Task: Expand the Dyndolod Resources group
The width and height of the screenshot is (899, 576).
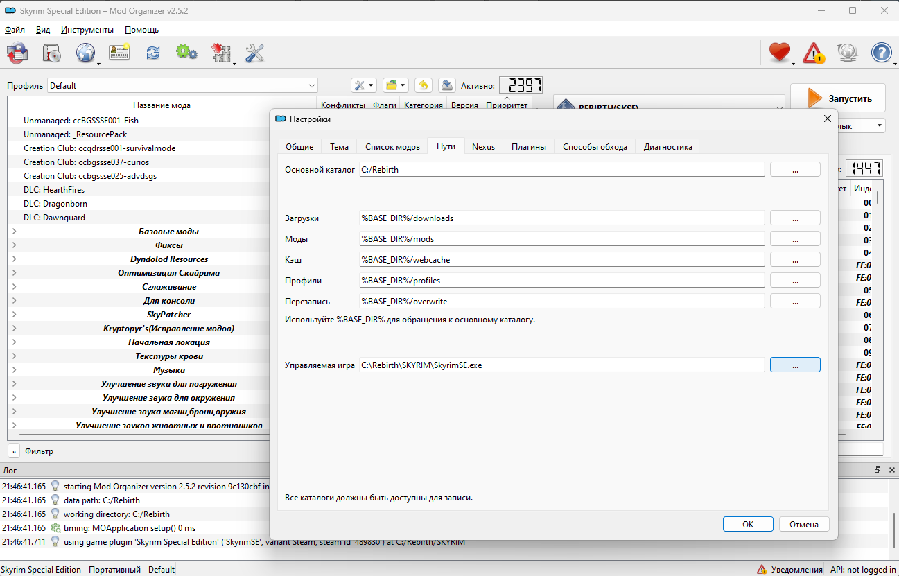Action: click(x=15, y=259)
